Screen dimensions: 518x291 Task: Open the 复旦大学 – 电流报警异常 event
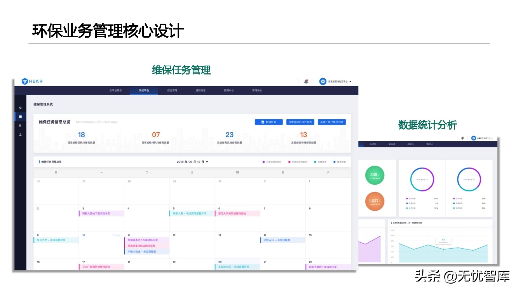point(56,240)
